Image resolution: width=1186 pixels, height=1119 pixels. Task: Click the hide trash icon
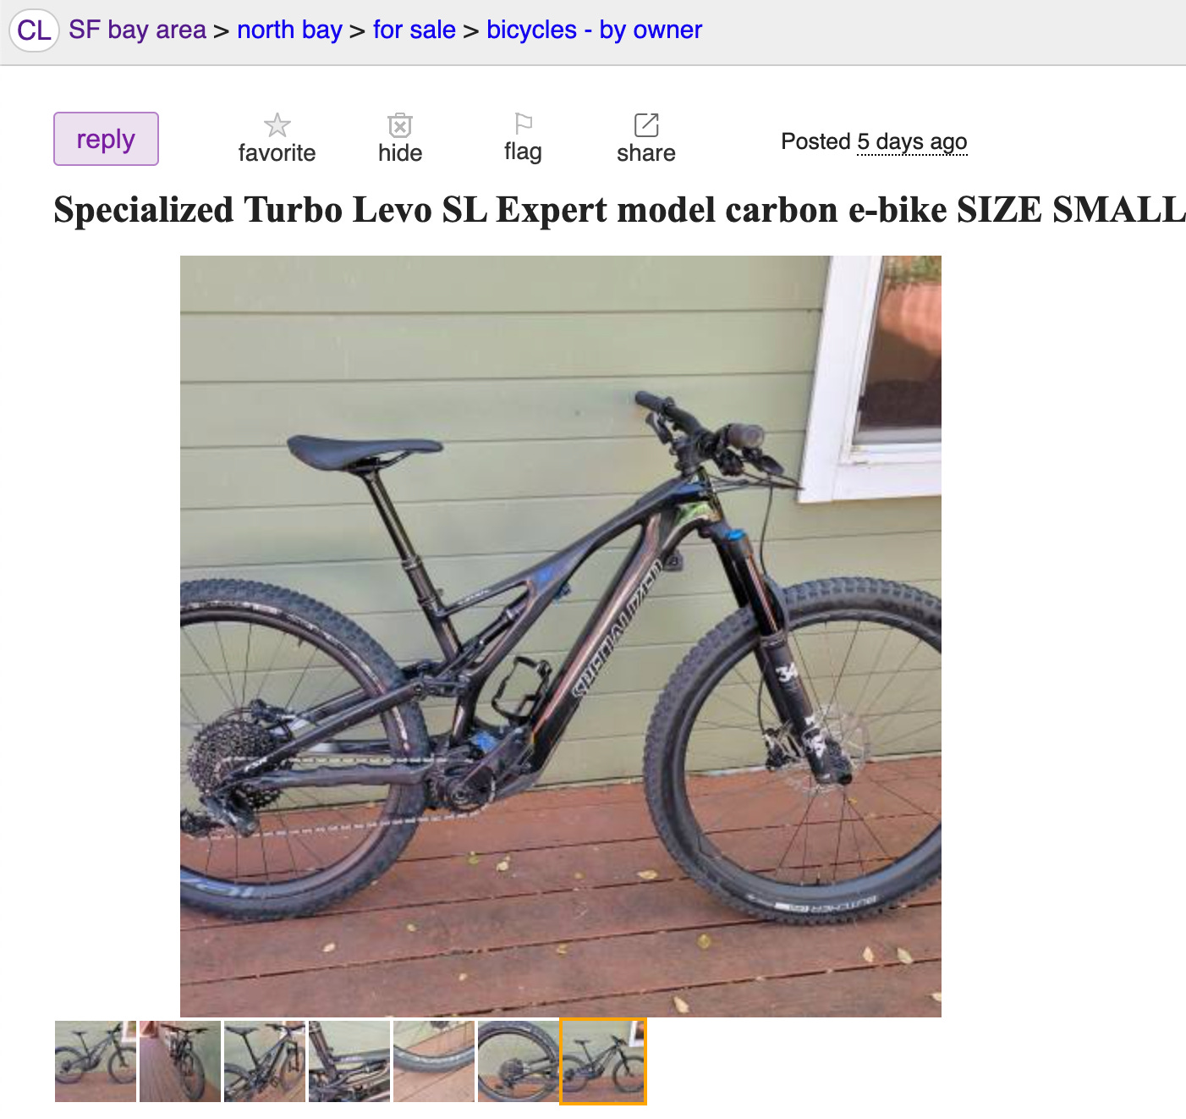(400, 125)
